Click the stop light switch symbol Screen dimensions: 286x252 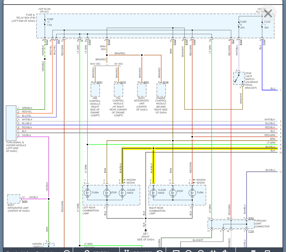[239, 78]
